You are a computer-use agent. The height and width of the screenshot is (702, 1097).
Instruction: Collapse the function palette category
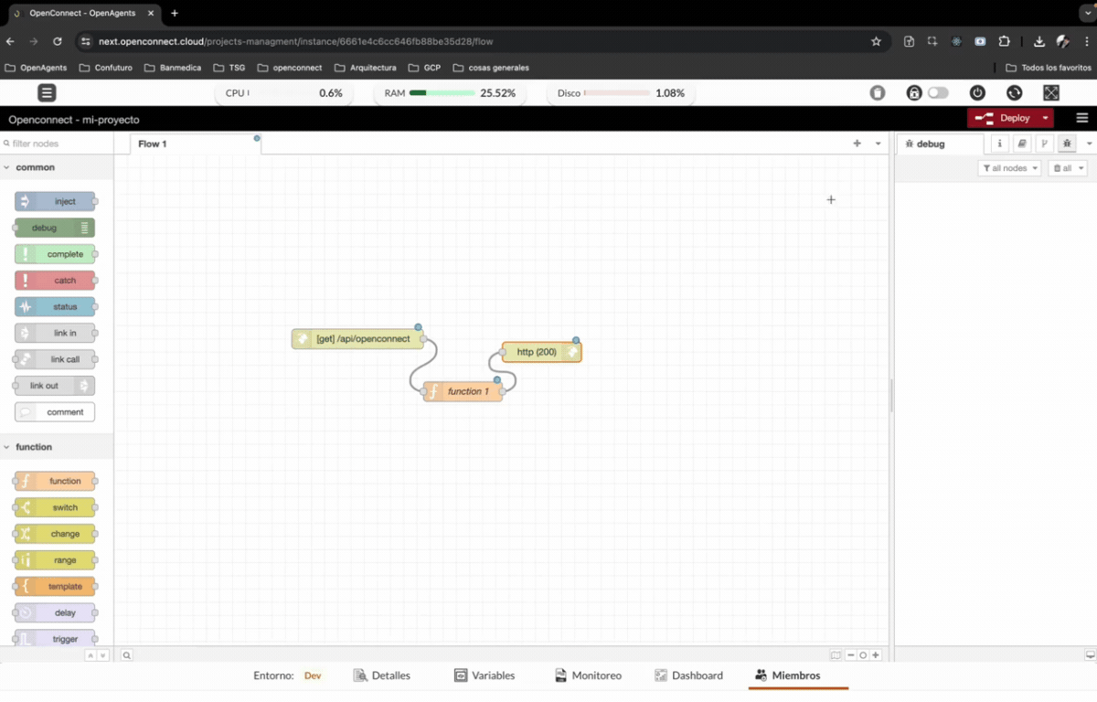(57, 447)
